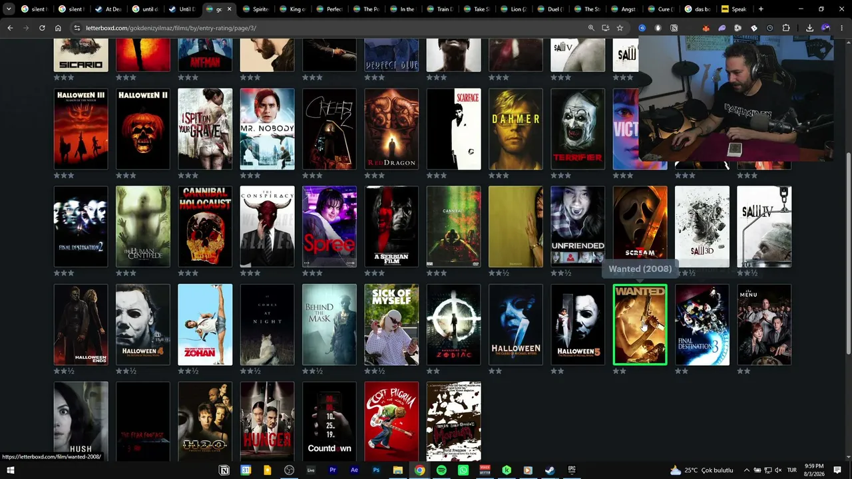This screenshot has height=479, width=852.
Task: Switch to the 'Duel' tab
Action: pos(550,9)
